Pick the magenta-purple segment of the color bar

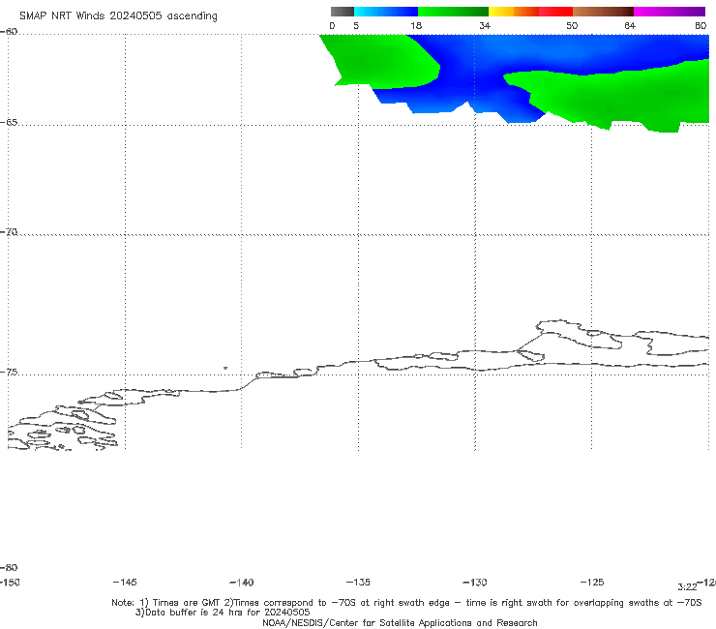click(x=670, y=12)
